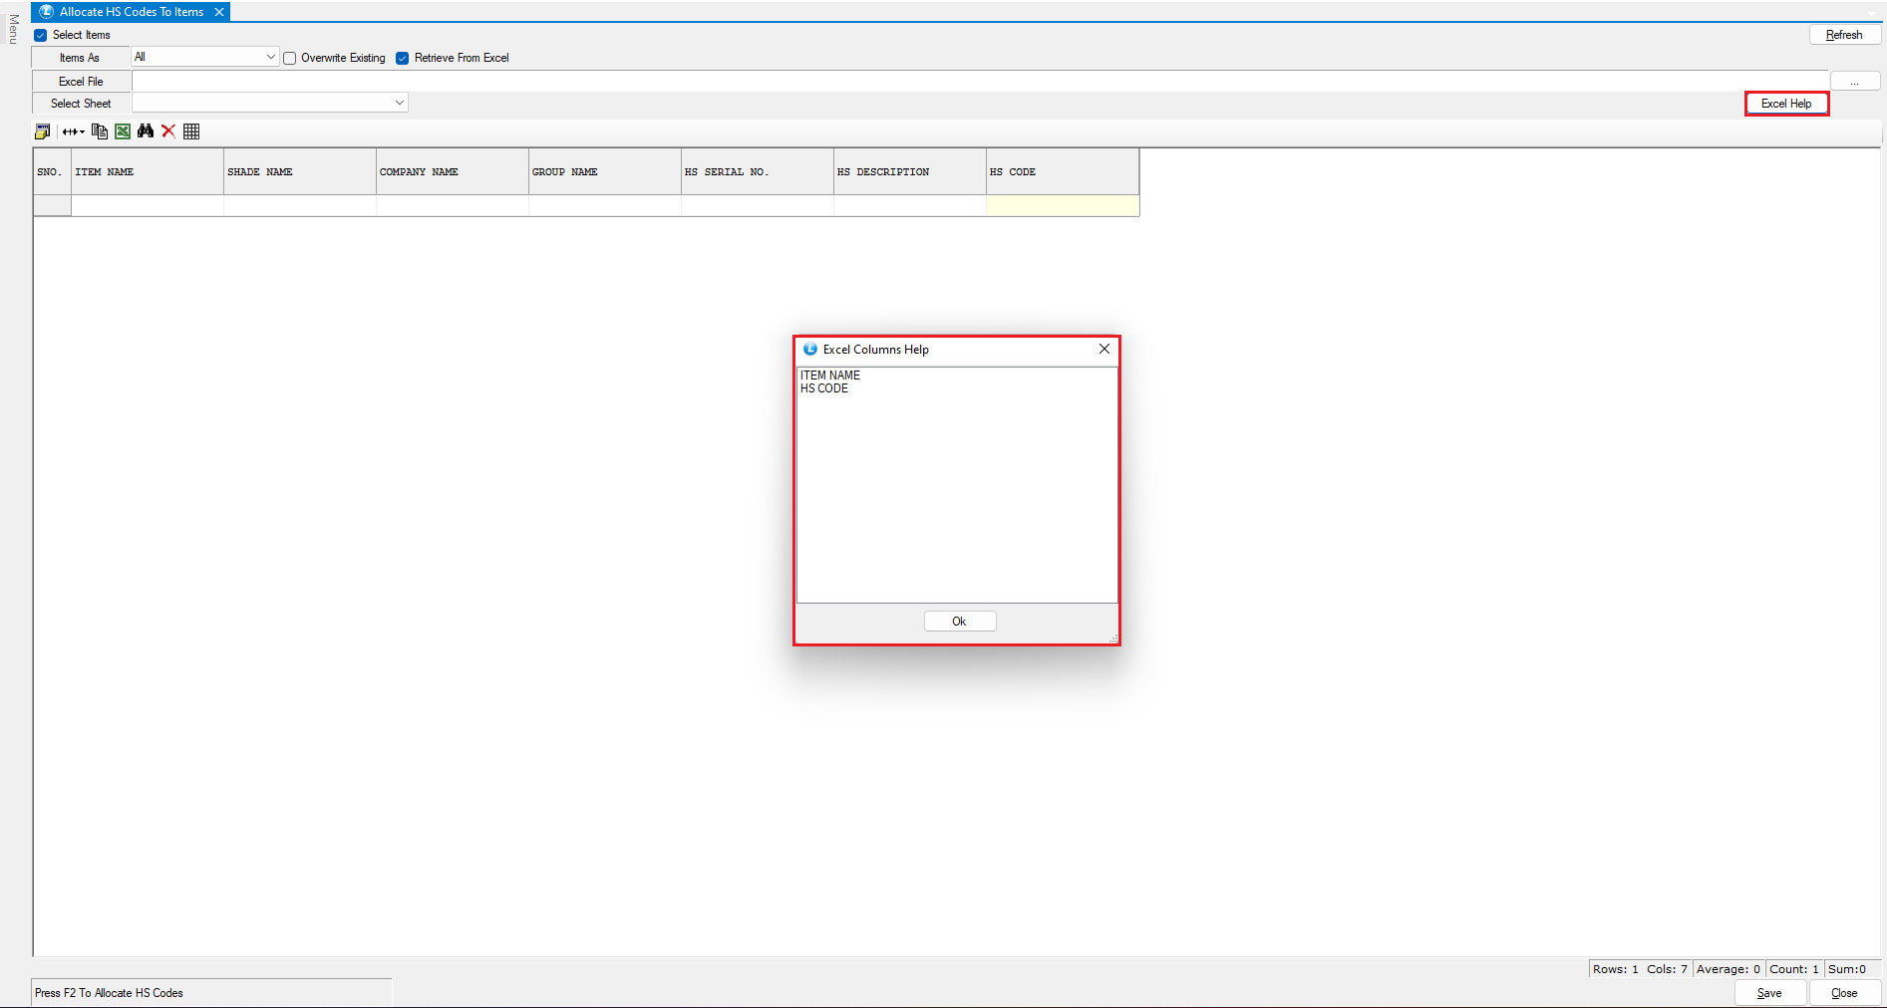Click the copy documents icon
Image resolution: width=1887 pixels, height=1008 pixels.
(x=99, y=131)
